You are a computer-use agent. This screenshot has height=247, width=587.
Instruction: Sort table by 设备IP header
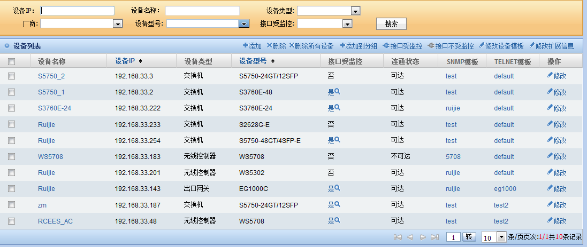click(128, 61)
